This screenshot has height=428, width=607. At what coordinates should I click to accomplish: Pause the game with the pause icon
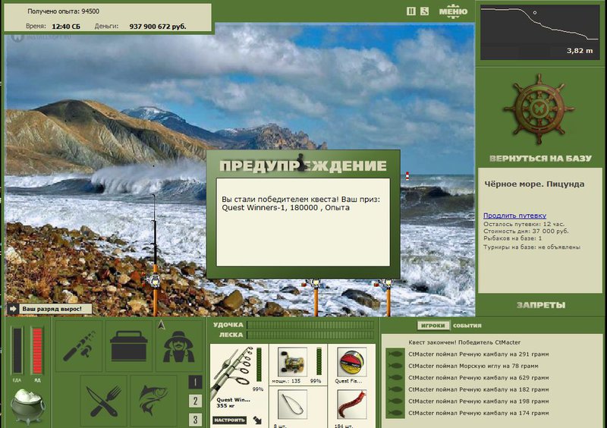[411, 11]
